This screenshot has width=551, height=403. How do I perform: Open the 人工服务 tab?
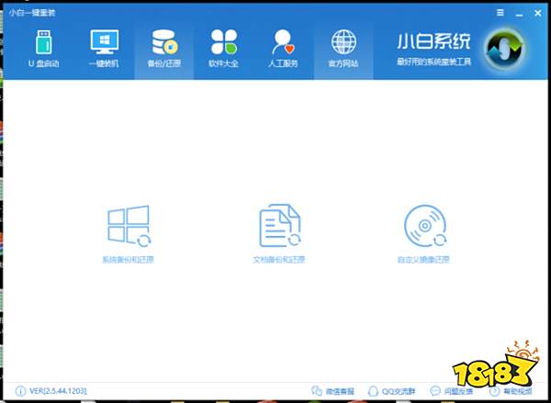pos(283,49)
